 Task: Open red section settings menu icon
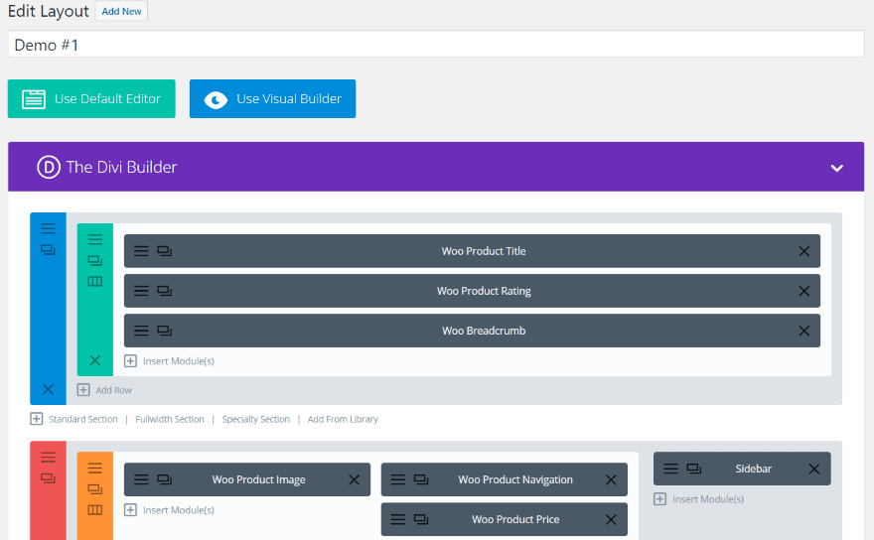pyautogui.click(x=48, y=458)
